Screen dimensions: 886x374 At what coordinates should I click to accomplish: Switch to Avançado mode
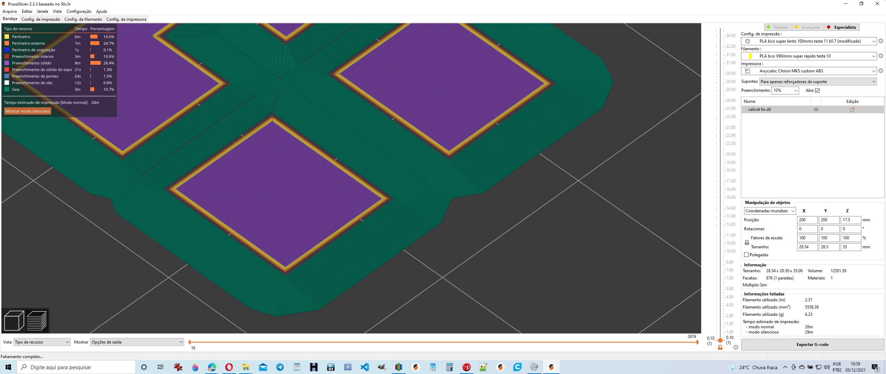click(x=808, y=27)
